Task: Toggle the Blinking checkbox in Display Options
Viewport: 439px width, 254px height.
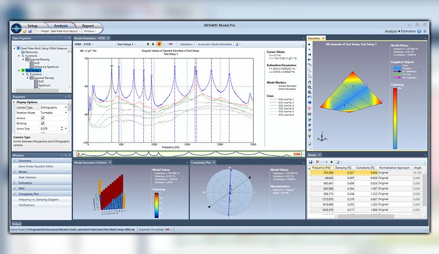Action: coord(43,123)
